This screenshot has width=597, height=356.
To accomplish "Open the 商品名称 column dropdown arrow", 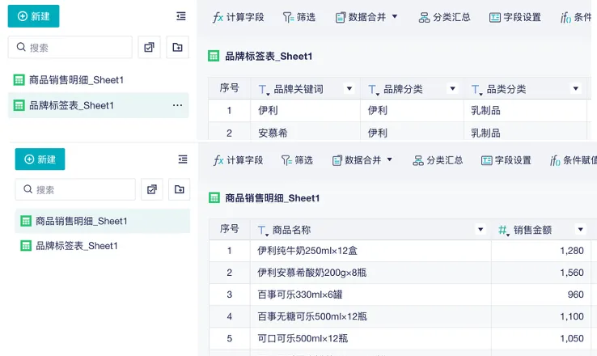I will click(481, 230).
